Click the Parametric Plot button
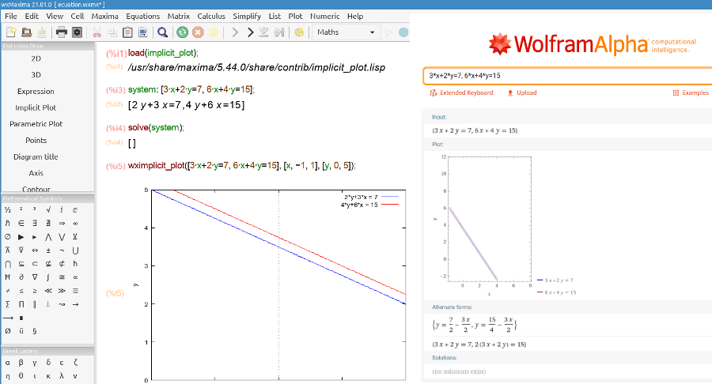The width and height of the screenshot is (712, 384). point(36,124)
